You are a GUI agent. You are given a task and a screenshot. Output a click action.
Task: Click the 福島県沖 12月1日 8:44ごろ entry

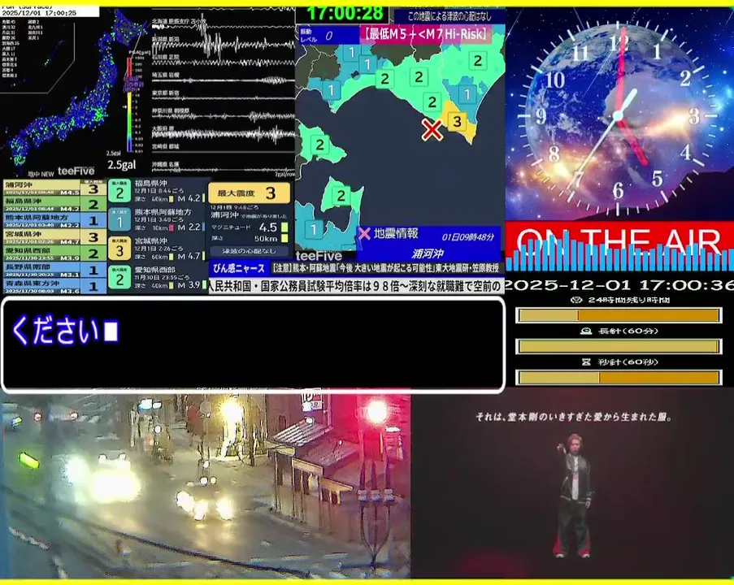[x=157, y=191]
